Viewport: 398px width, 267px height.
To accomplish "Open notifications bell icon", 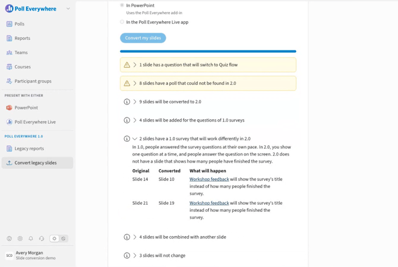I will [x=31, y=239].
